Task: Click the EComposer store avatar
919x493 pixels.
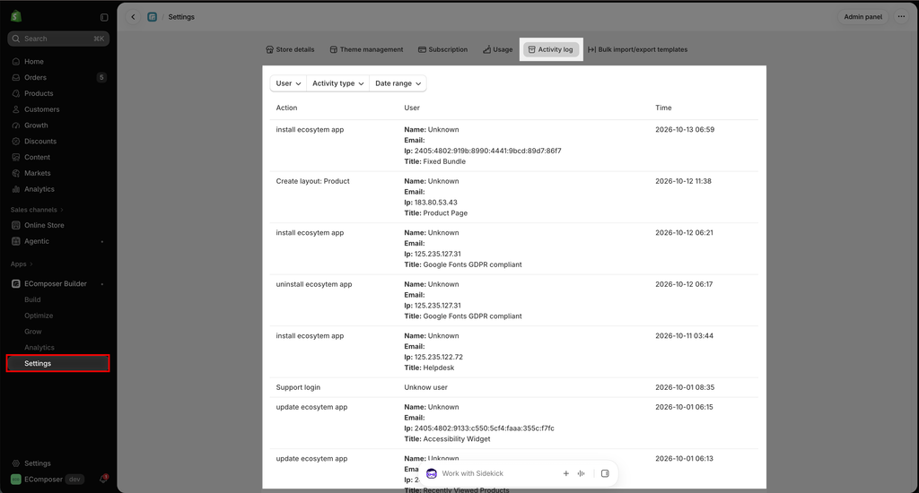Action: (16, 479)
